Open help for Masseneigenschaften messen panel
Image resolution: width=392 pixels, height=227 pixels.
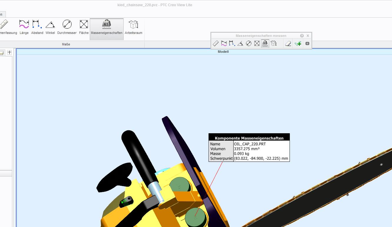302,36
